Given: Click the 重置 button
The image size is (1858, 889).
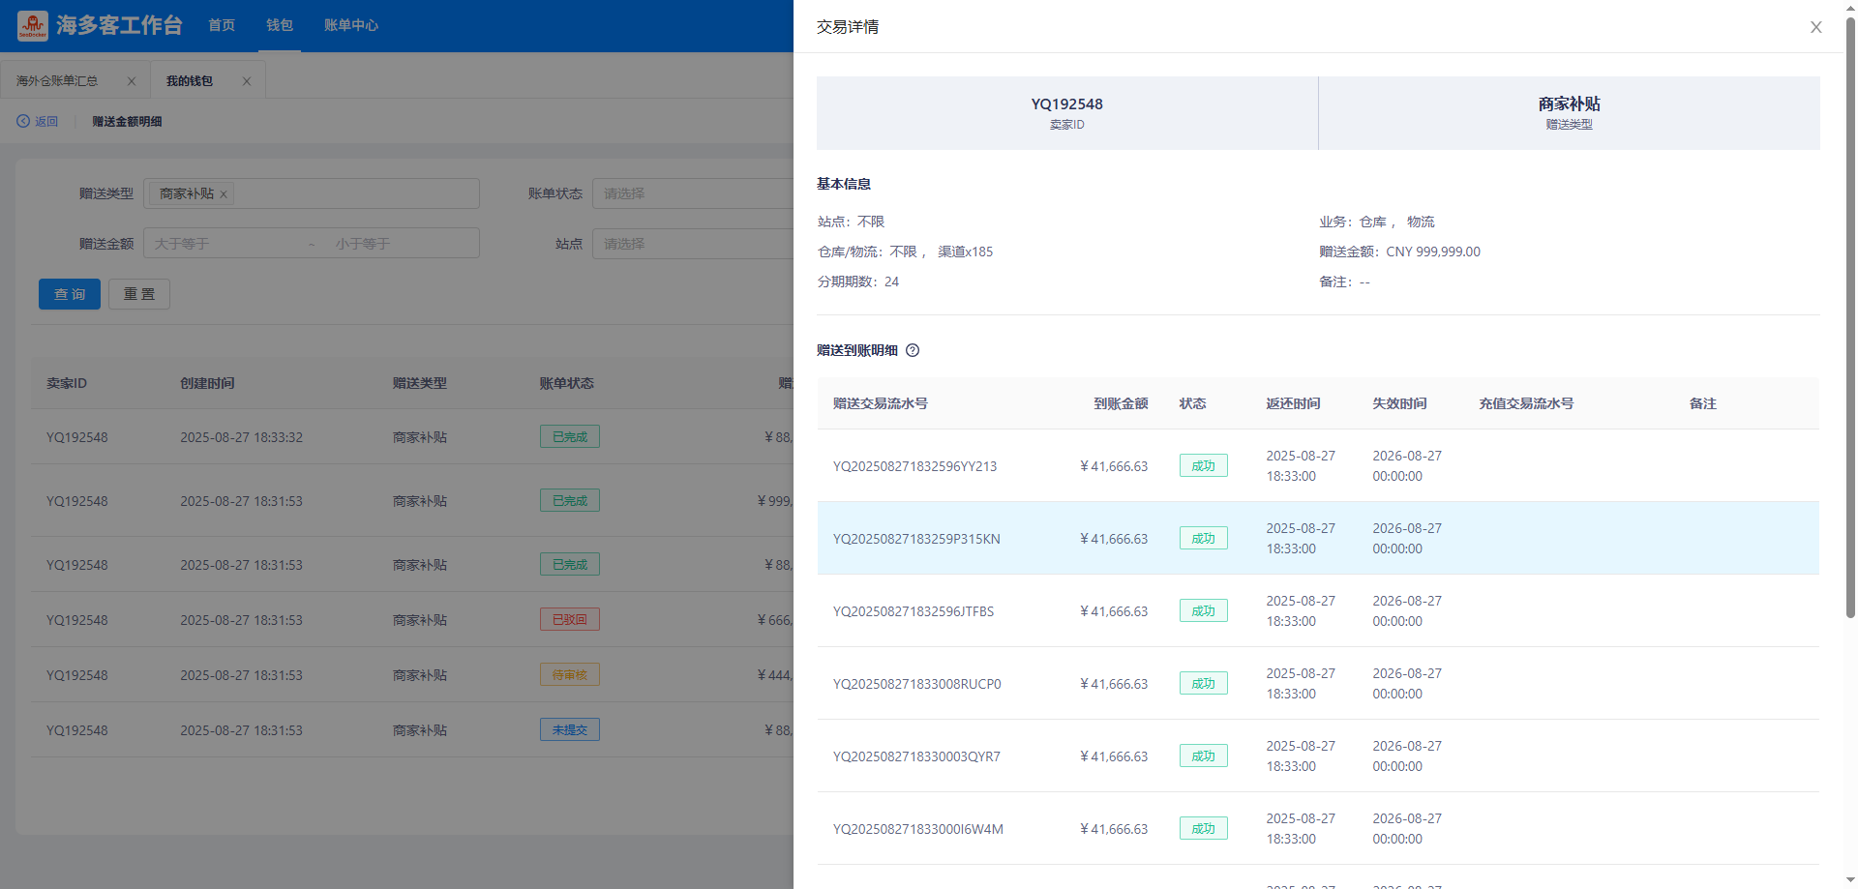Looking at the screenshot, I should [139, 294].
